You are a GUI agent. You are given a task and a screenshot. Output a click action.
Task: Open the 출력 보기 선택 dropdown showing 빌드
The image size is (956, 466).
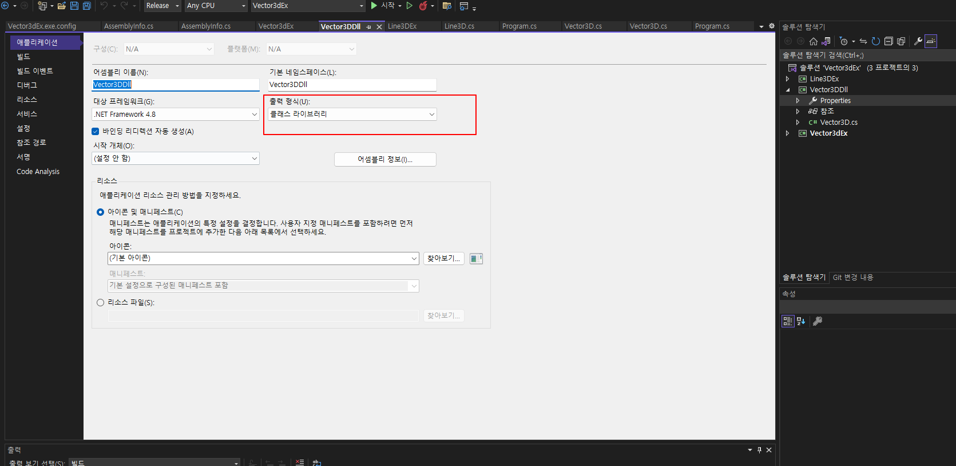[x=154, y=462]
